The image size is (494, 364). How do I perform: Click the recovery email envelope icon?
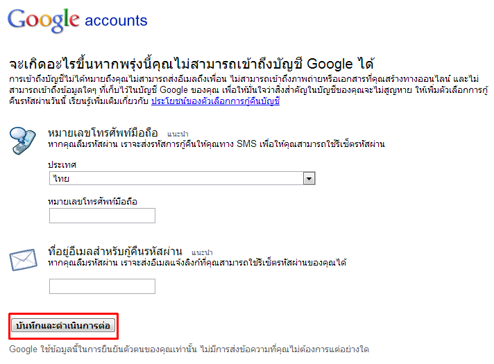(24, 260)
